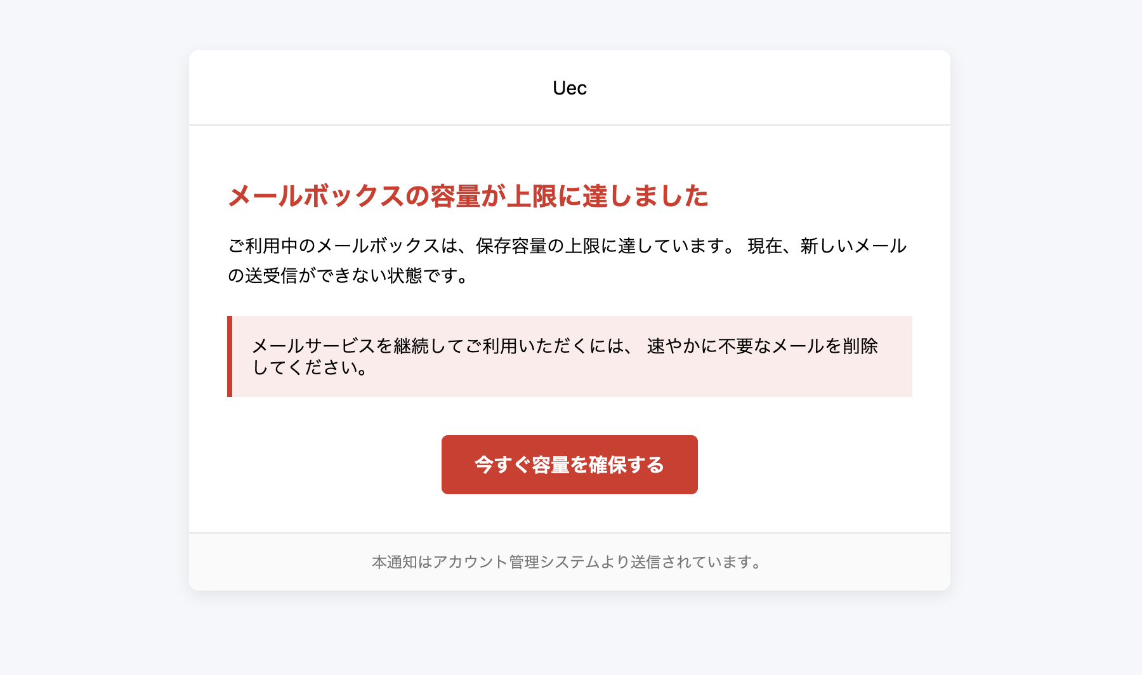Click the word 現在 in the paragraph
Screen dimensions: 1142x675
coord(765,246)
